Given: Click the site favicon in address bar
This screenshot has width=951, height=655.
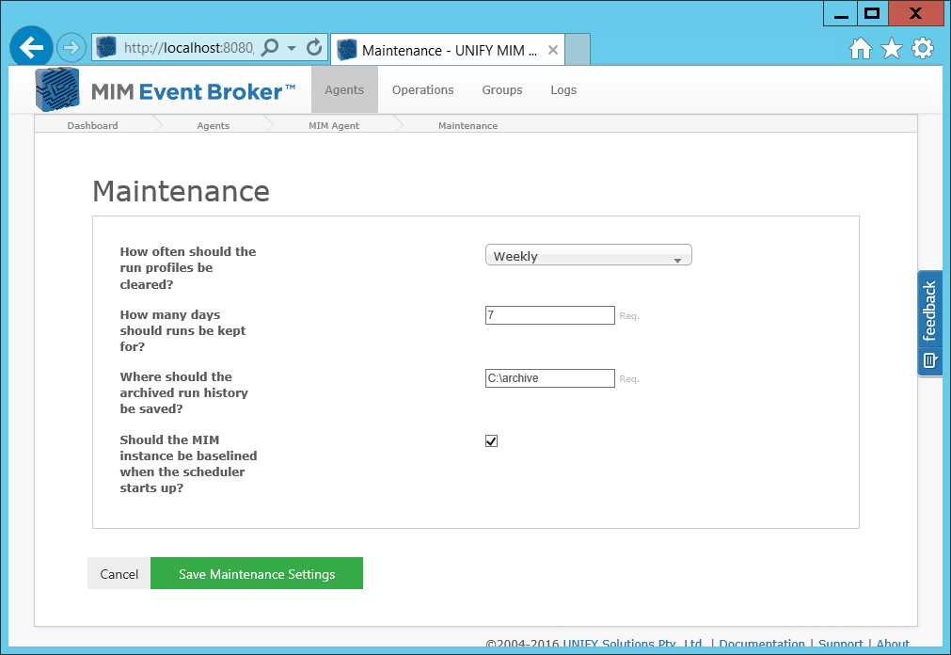Looking at the screenshot, I should (106, 47).
